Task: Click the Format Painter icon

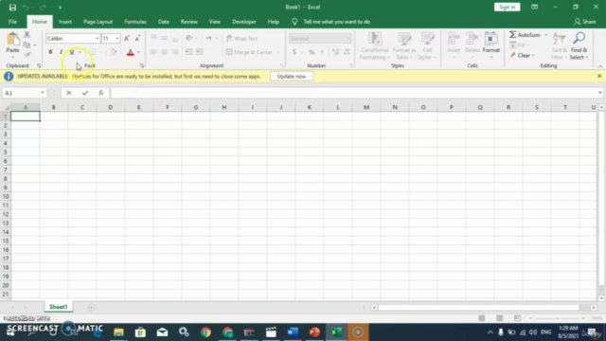Action: 27,55
